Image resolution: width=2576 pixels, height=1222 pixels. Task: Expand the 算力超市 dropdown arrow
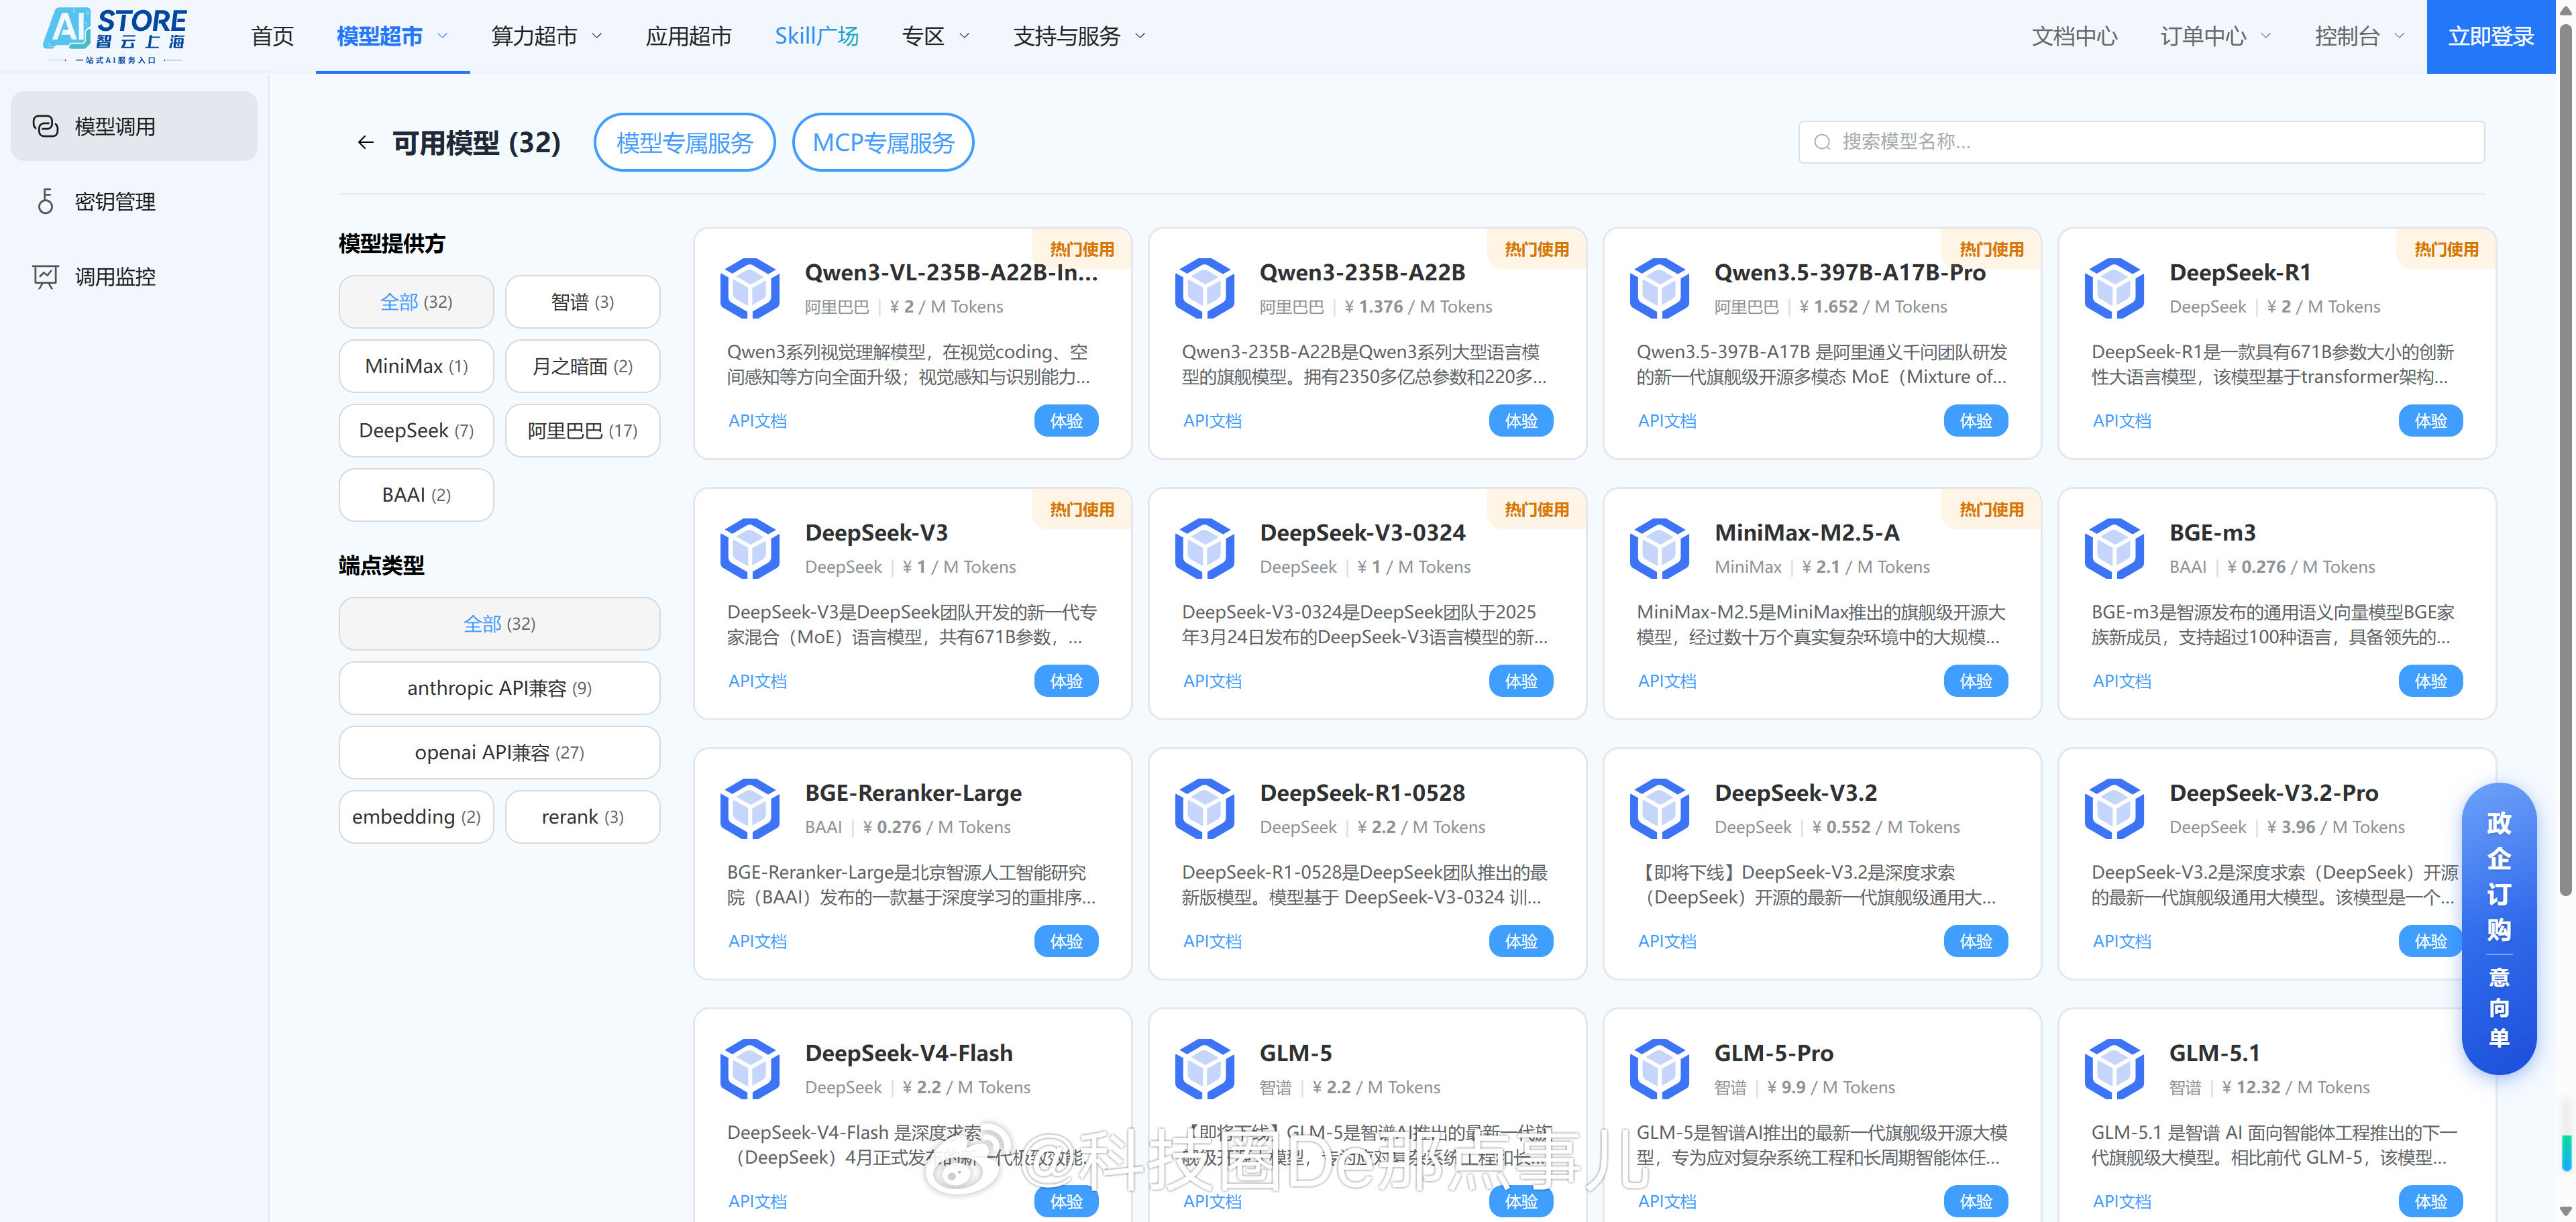point(597,36)
